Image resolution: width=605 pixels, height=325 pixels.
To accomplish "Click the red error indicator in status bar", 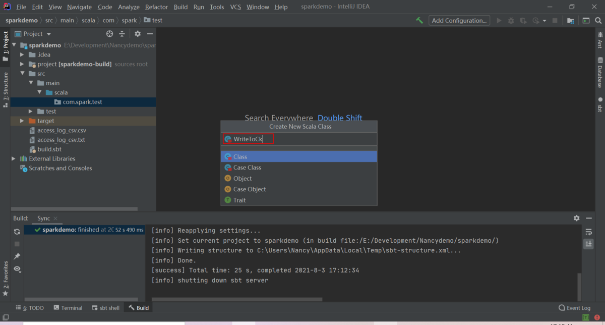I will [597, 318].
